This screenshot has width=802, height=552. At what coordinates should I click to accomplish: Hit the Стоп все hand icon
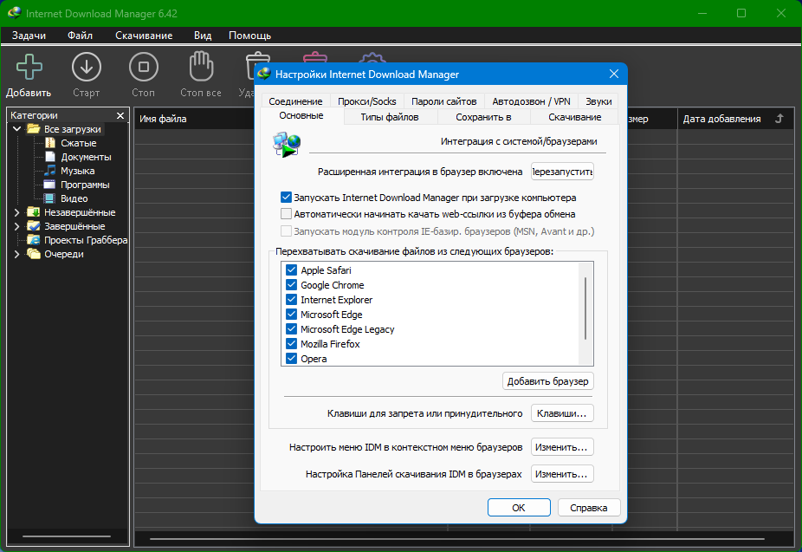point(201,68)
